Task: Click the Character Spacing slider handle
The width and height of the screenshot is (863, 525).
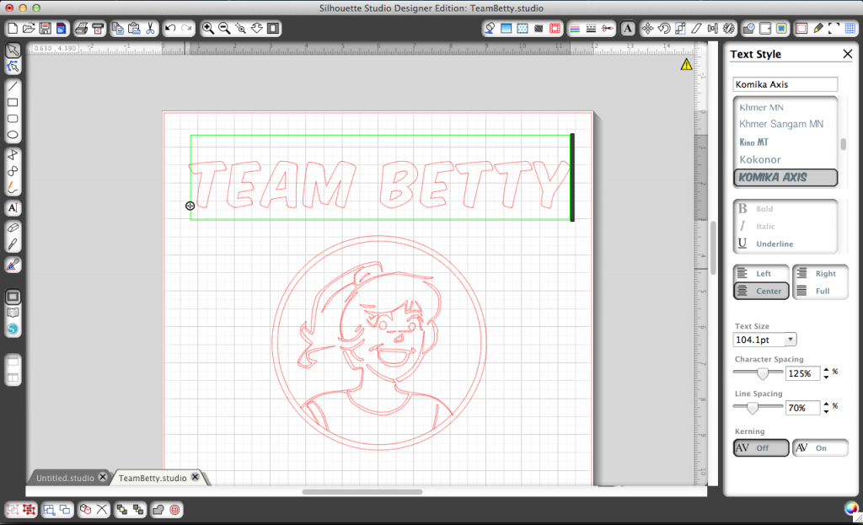Action: [762, 373]
